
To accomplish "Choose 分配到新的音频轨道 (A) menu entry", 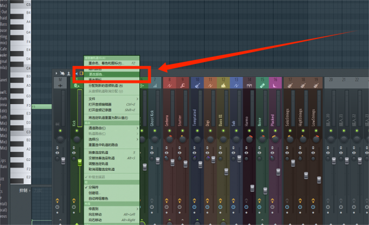I will point(112,86).
